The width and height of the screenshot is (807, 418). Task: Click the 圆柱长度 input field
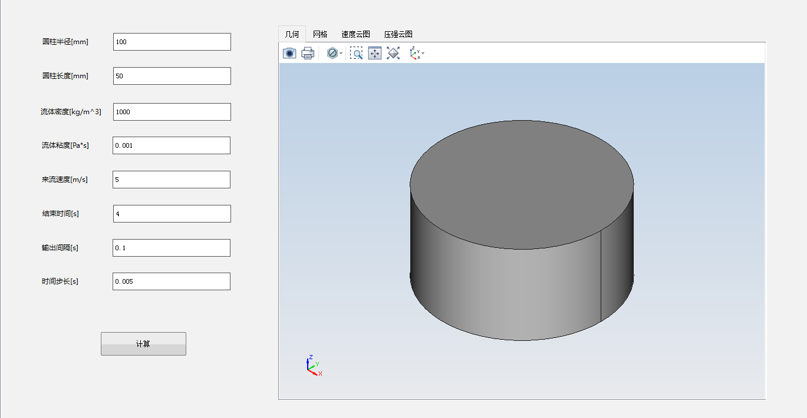pyautogui.click(x=172, y=76)
